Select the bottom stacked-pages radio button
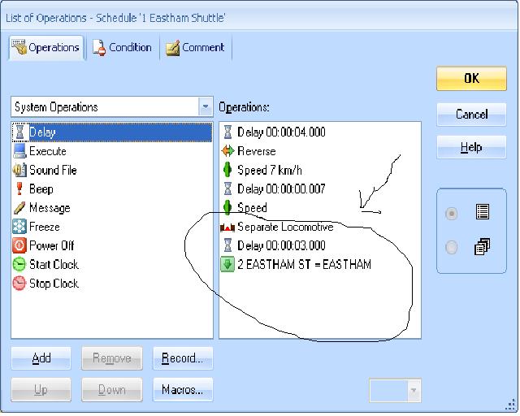This screenshot has width=520, height=416. click(452, 247)
